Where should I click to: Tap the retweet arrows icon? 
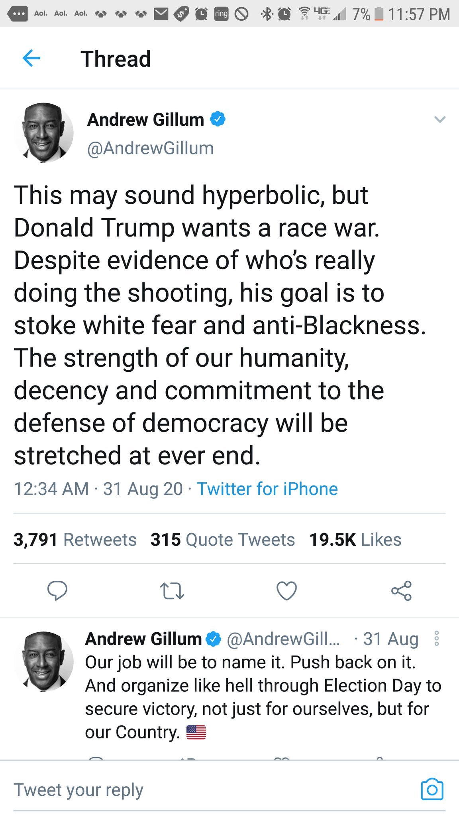coord(172,591)
